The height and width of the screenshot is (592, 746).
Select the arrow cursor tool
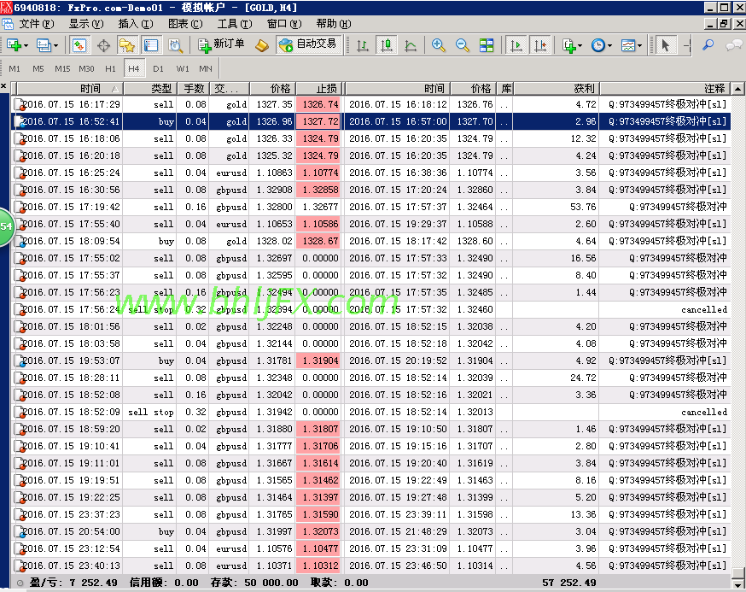[665, 45]
